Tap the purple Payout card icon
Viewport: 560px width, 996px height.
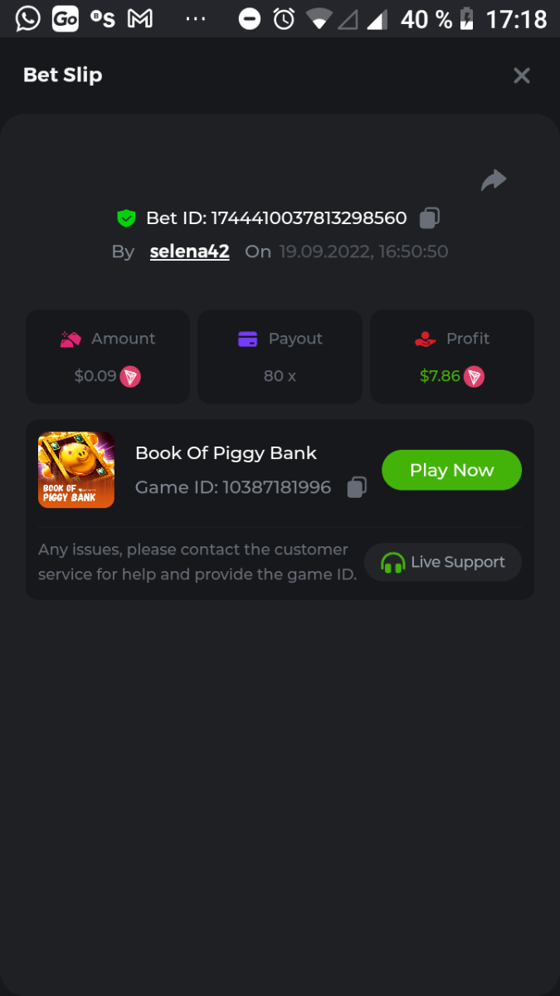(x=247, y=339)
